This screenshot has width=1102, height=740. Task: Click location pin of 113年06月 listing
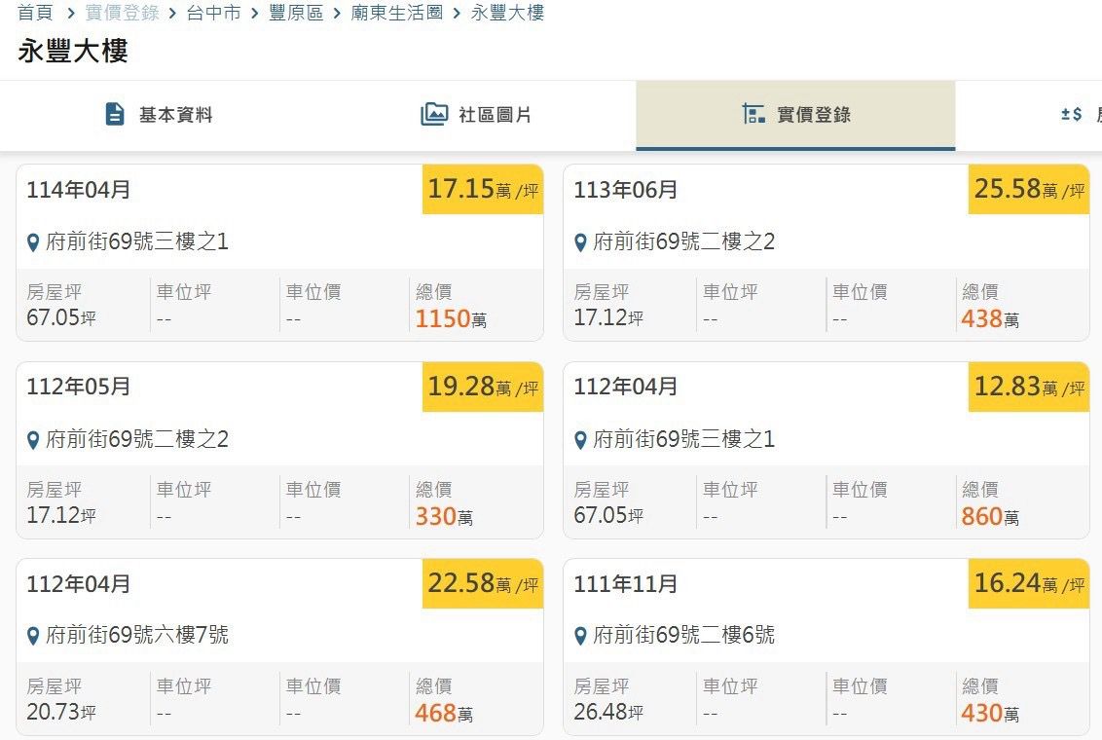point(581,242)
